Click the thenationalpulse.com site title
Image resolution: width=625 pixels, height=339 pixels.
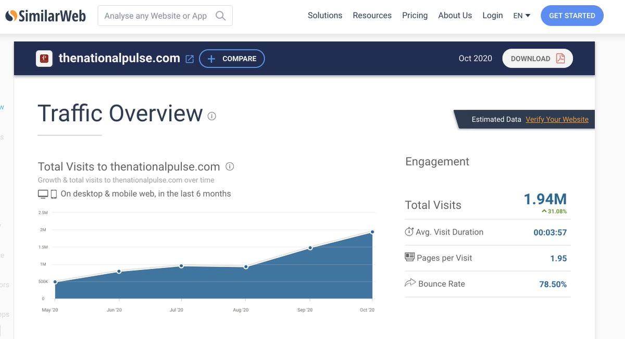119,58
